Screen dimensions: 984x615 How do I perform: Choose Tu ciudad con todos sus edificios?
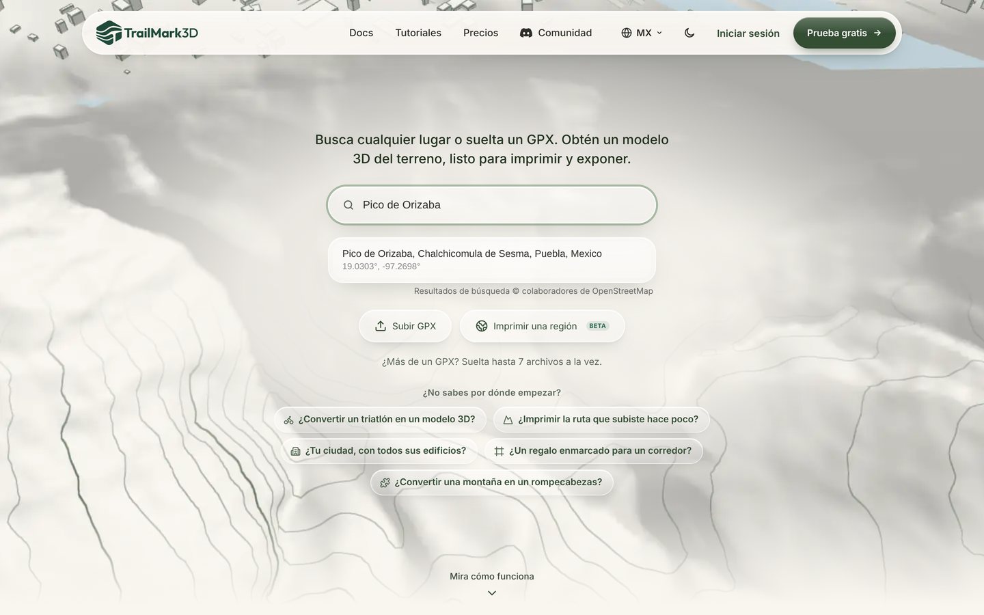click(x=379, y=451)
